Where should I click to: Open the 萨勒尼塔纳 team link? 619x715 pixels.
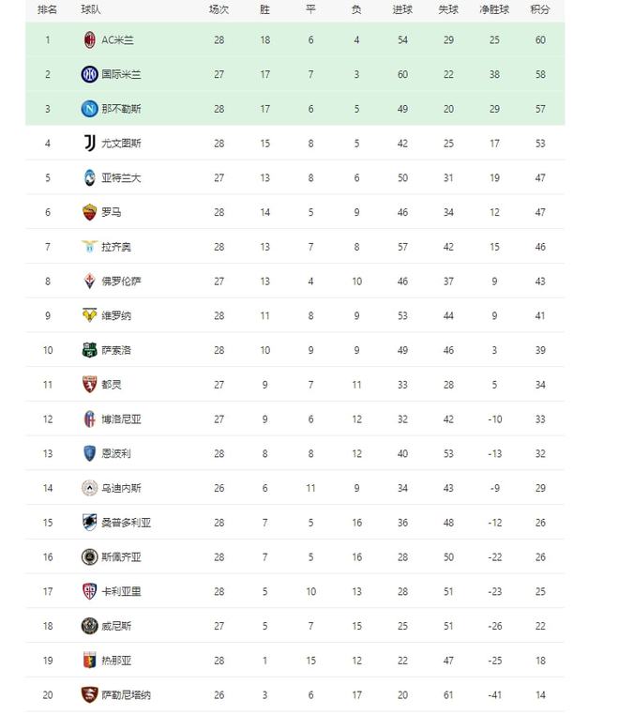(127, 695)
